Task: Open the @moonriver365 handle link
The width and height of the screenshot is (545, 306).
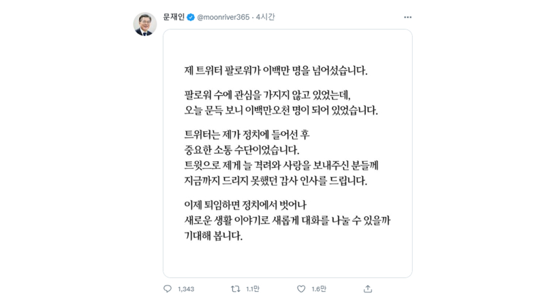Action: click(224, 16)
